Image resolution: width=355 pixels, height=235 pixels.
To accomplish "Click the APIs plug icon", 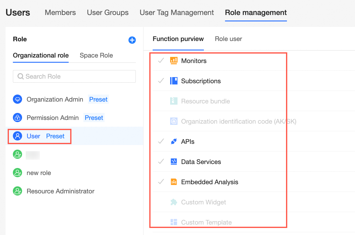I will (174, 141).
